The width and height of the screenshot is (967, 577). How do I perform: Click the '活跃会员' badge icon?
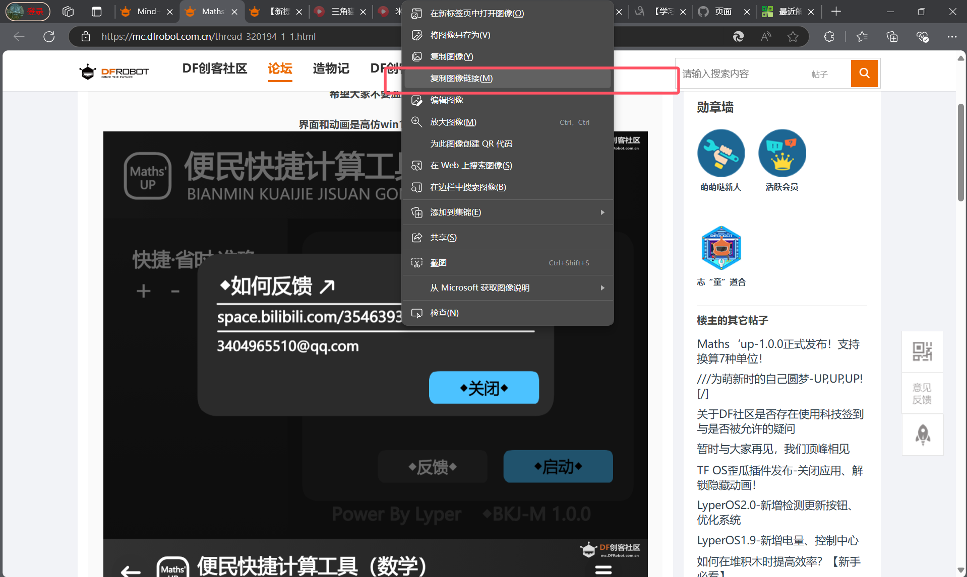click(x=782, y=153)
